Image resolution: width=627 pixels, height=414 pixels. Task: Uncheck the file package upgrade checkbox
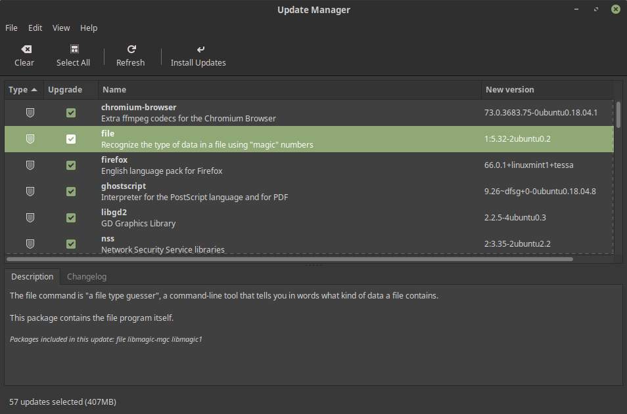click(x=71, y=139)
